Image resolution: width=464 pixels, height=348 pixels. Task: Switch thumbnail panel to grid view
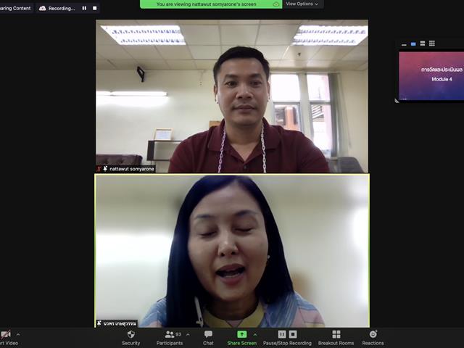pos(432,43)
